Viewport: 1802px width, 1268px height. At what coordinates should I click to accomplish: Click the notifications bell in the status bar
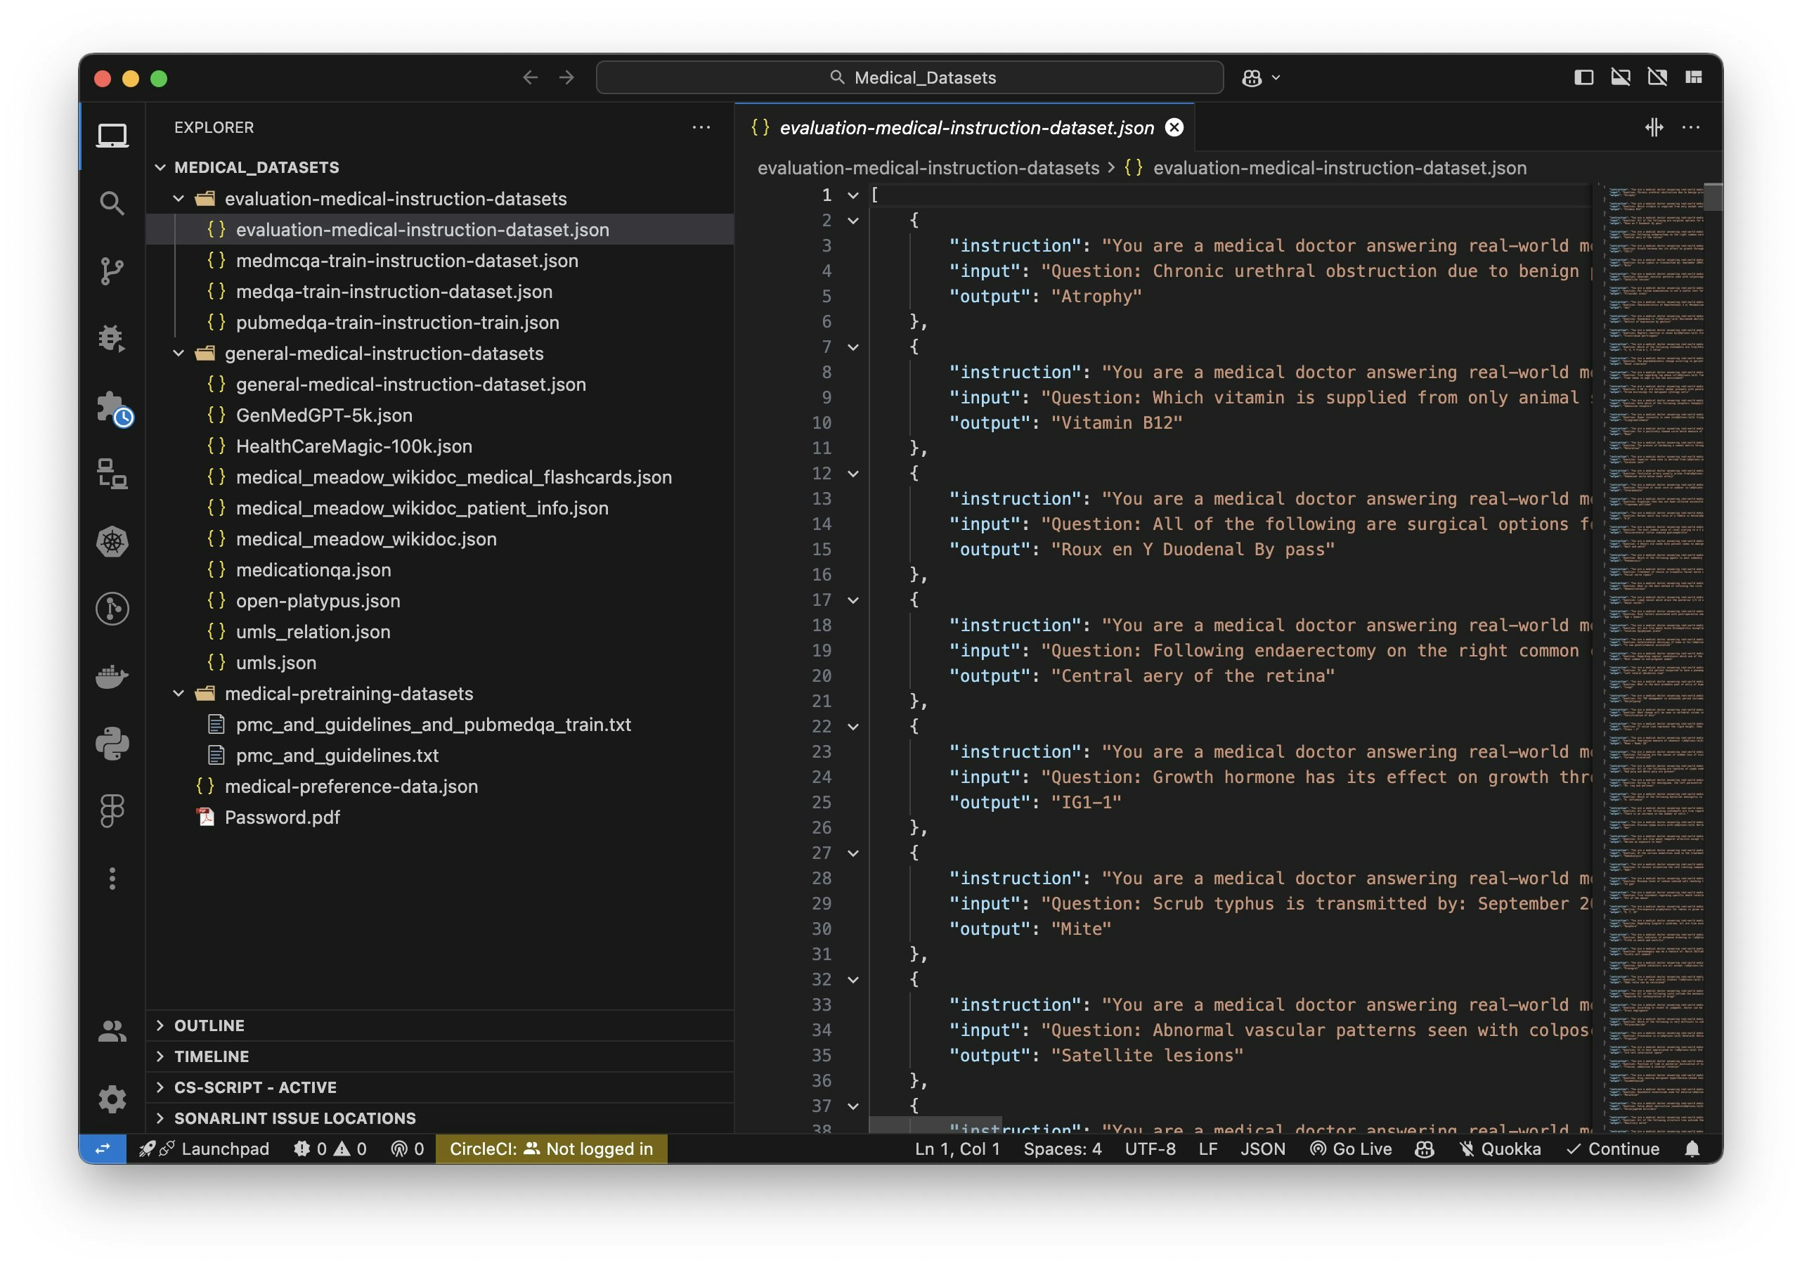tap(1692, 1149)
